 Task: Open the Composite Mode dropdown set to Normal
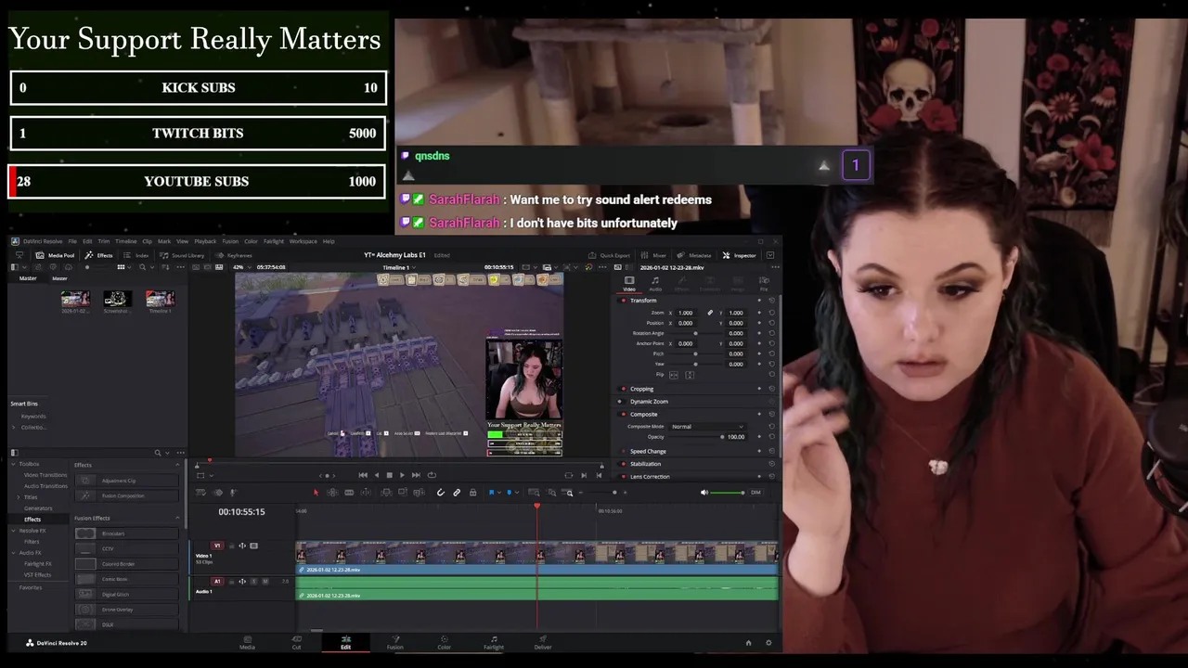tap(708, 427)
